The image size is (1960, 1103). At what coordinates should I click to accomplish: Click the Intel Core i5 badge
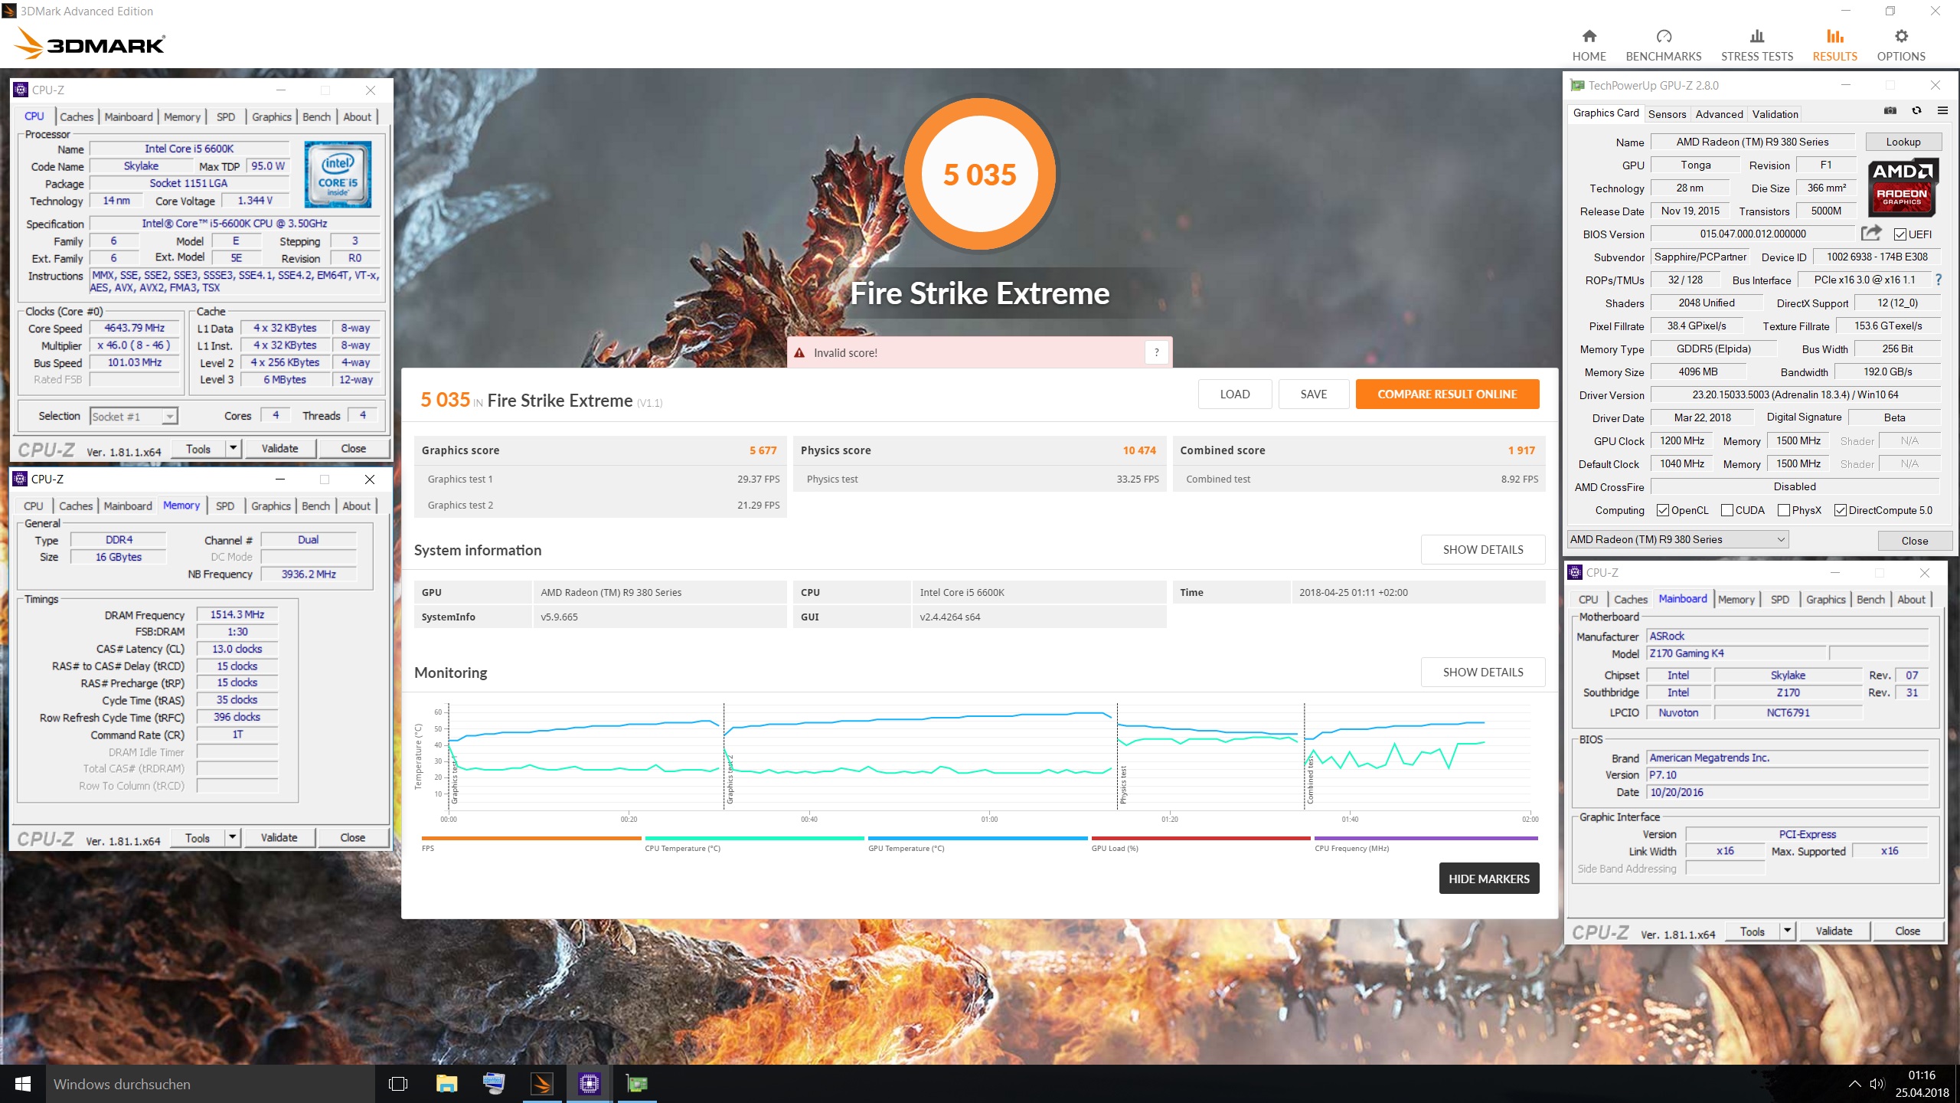[x=338, y=174]
